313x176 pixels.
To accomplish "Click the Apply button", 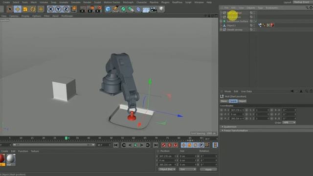I will (x=208, y=170).
